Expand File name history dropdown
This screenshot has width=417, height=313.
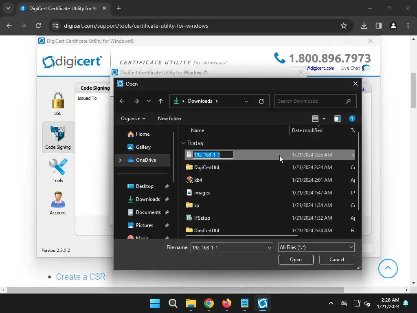270,247
